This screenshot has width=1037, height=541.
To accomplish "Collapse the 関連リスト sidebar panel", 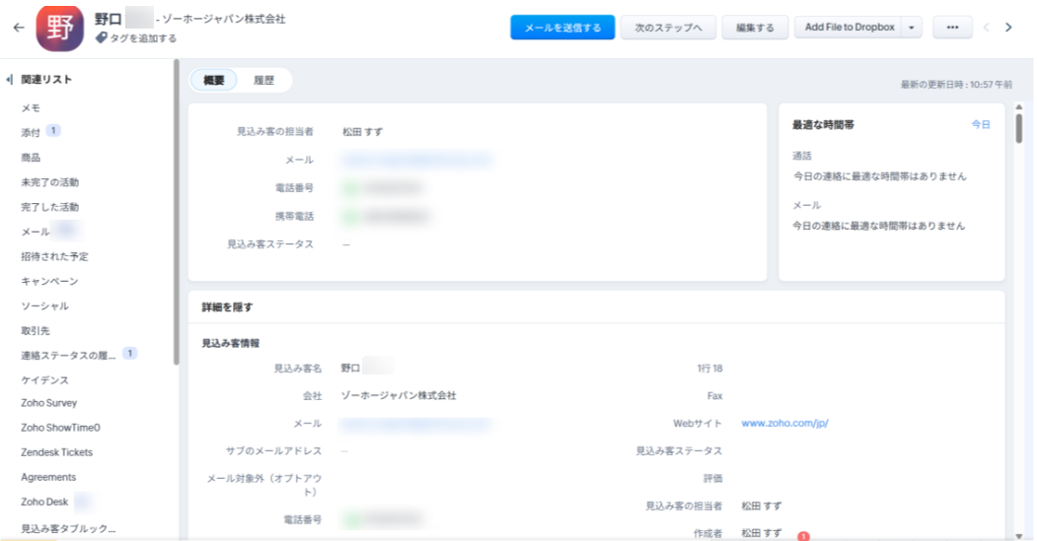I will [x=9, y=80].
